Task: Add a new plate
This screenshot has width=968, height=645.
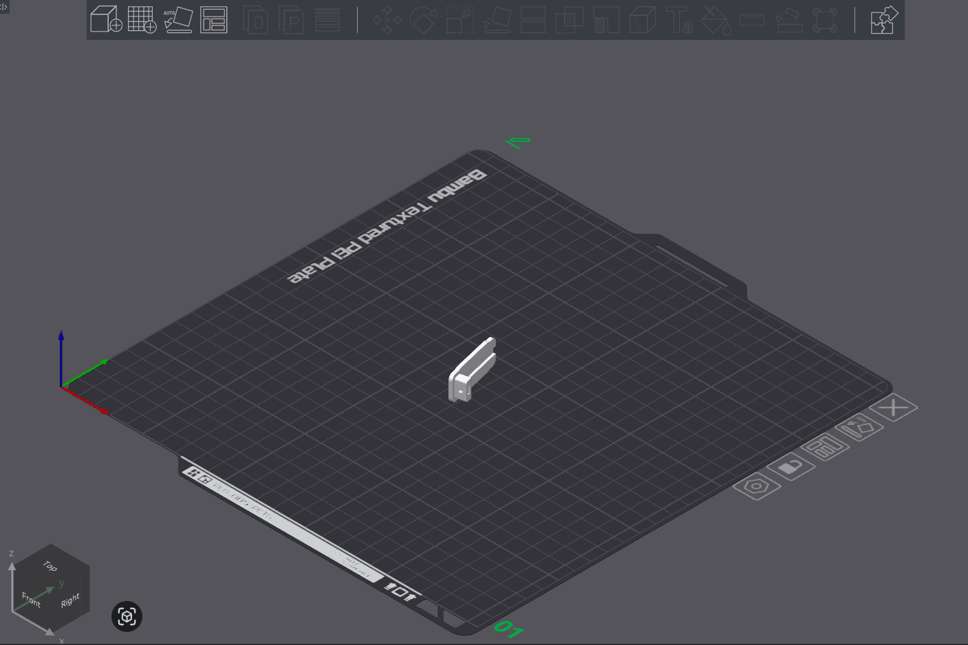Action: pos(142,19)
